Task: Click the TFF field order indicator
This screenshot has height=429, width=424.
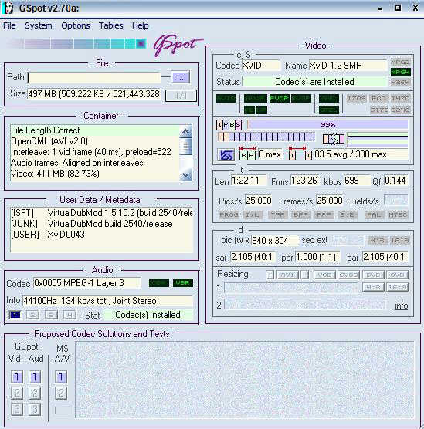Action: coord(277,214)
